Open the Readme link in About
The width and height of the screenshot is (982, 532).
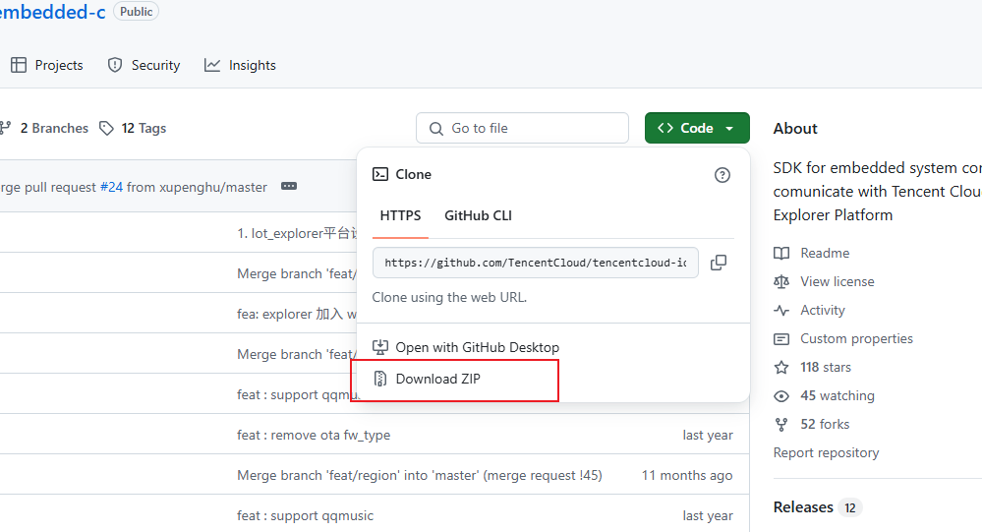(825, 253)
